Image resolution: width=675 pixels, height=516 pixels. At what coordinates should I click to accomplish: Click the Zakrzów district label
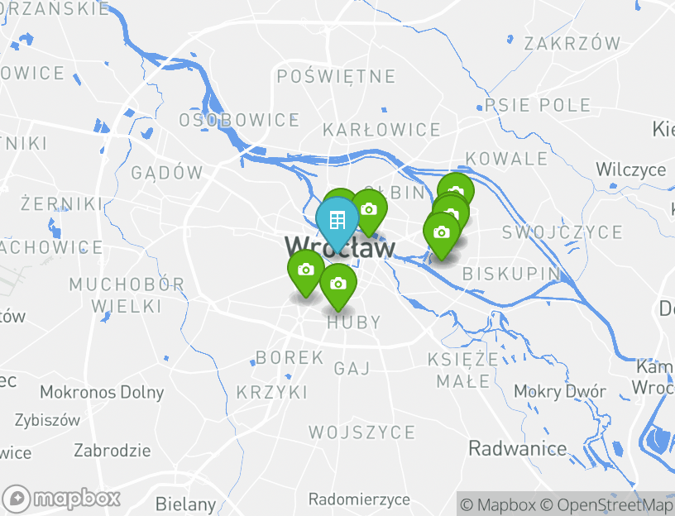pos(572,44)
